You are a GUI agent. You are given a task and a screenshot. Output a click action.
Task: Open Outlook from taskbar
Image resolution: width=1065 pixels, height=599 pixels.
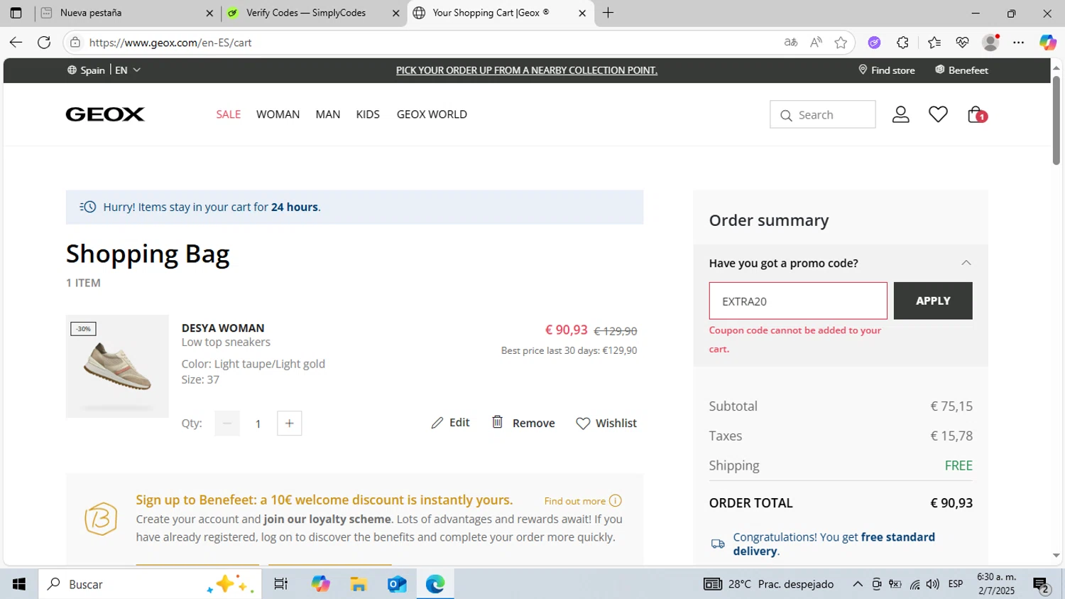[x=397, y=584]
